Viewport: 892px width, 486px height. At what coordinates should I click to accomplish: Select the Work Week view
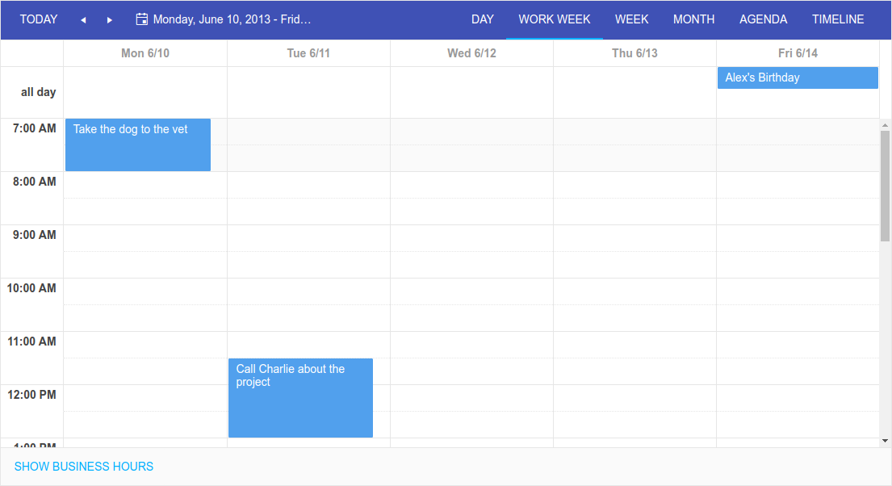pyautogui.click(x=554, y=19)
